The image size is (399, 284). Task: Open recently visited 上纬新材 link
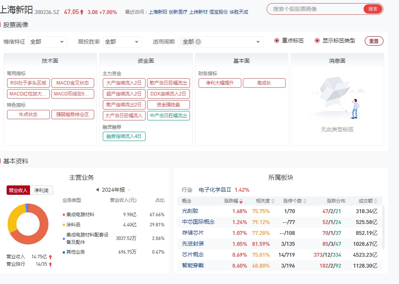(198, 12)
